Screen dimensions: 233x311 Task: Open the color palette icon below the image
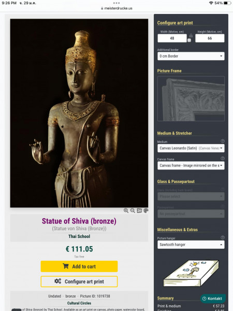146,210
